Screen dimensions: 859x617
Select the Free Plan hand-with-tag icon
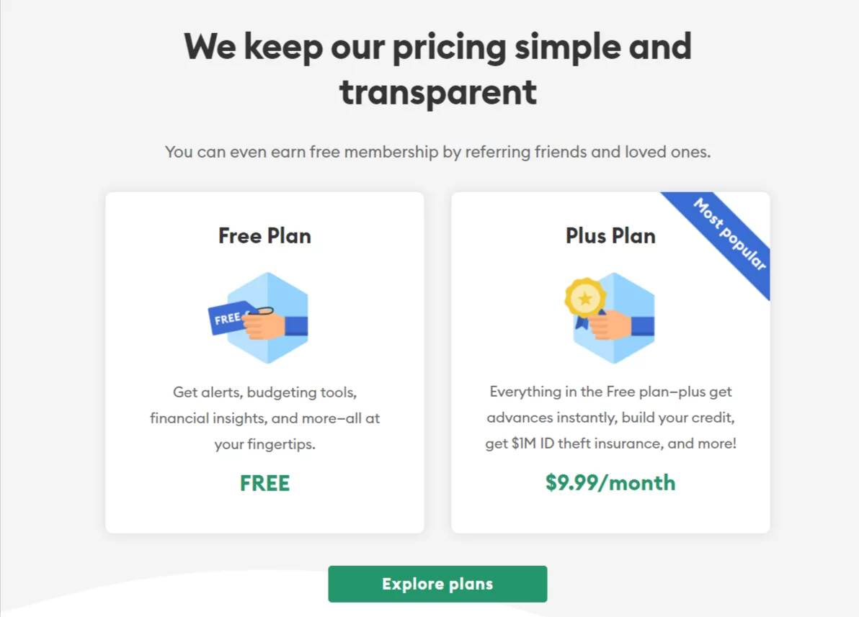[258, 317]
